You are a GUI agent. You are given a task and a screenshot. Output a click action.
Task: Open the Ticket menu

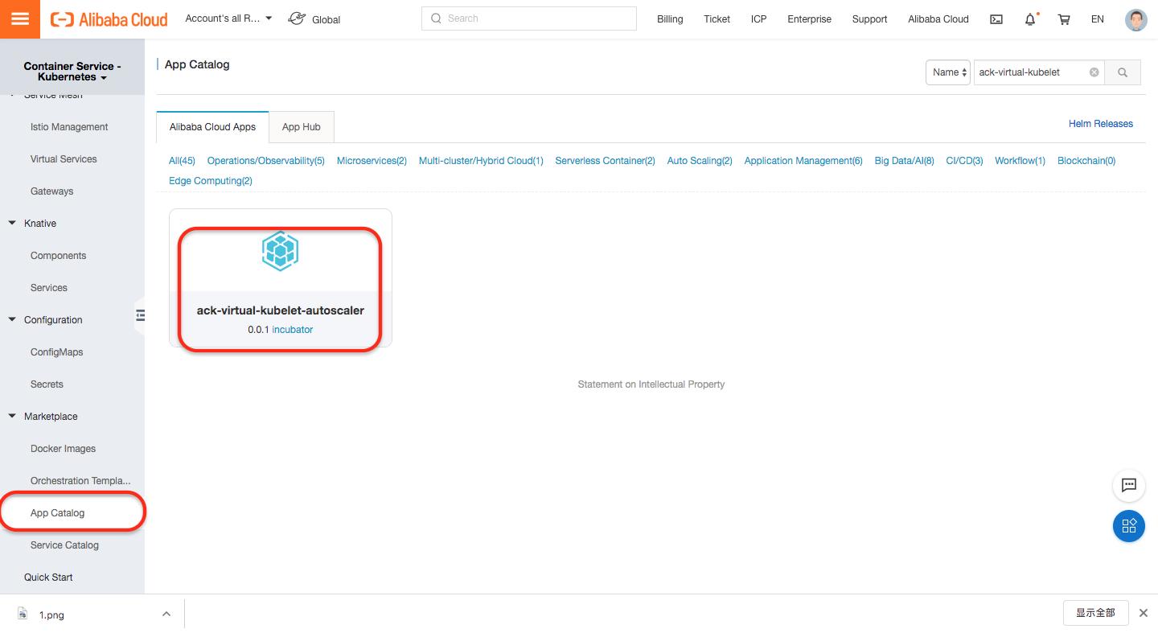click(x=717, y=19)
